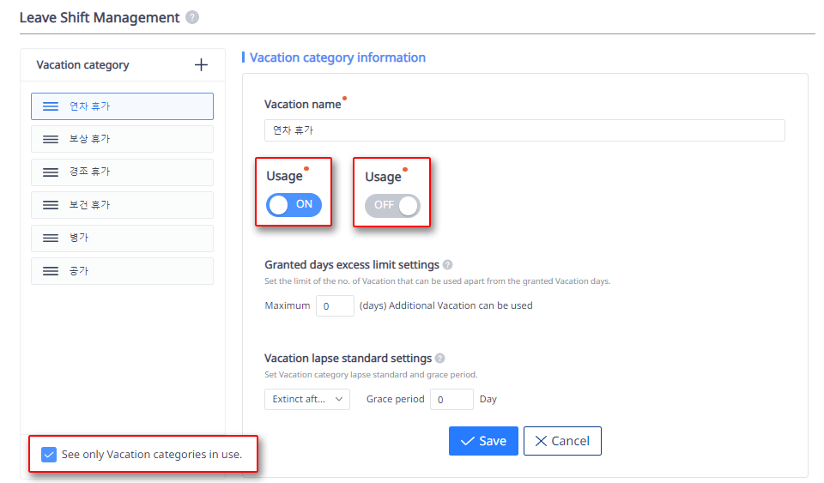Click help icon for Vacation lapse standard settings
824x483 pixels.
coord(439,358)
